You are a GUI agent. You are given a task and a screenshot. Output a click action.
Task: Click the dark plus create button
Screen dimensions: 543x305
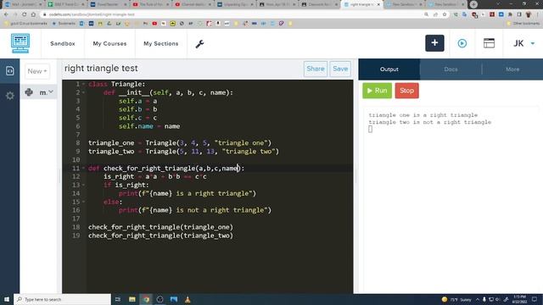[x=434, y=43]
